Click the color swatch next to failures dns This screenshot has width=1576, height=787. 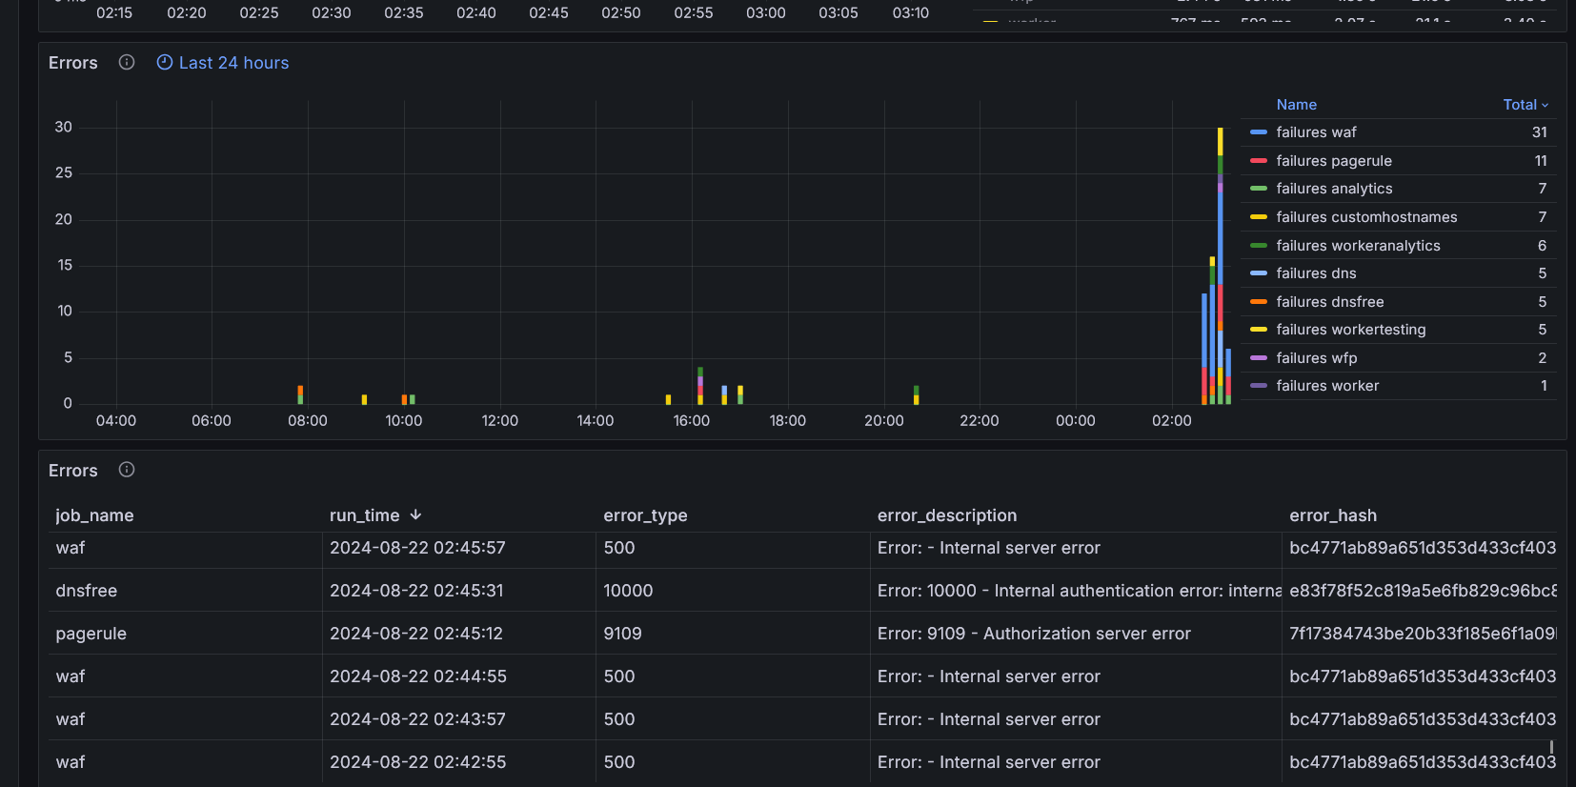[1259, 273]
